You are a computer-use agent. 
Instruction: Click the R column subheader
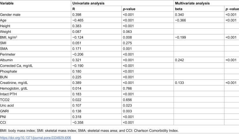pyautogui.click(x=74, y=9)
